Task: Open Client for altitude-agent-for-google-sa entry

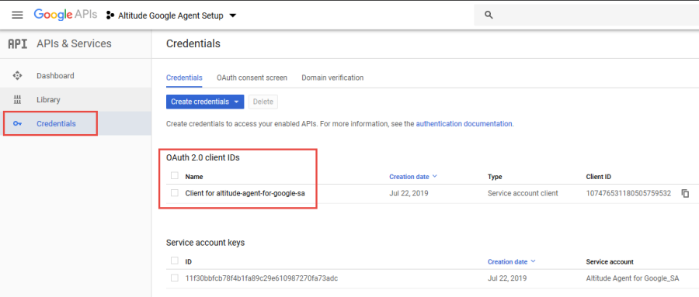Action: pos(245,193)
